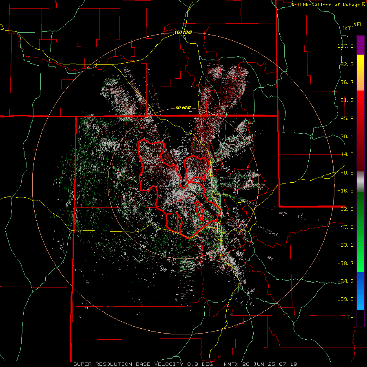Pick the yellow-orange segment of color bar

coord(360,73)
